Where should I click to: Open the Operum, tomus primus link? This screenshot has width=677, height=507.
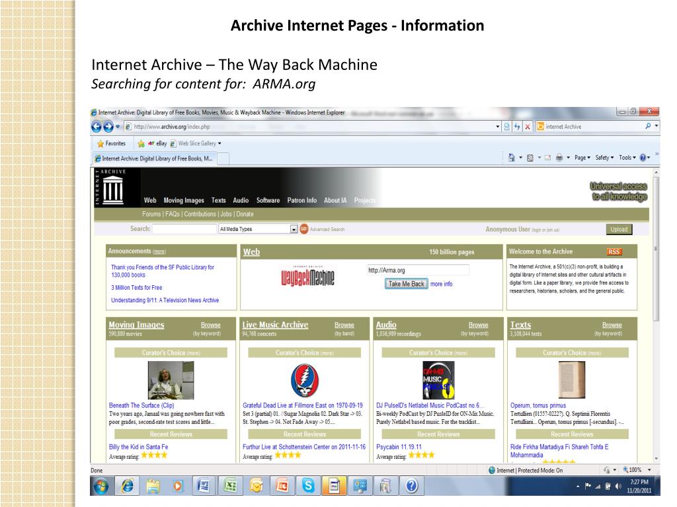[x=538, y=405]
